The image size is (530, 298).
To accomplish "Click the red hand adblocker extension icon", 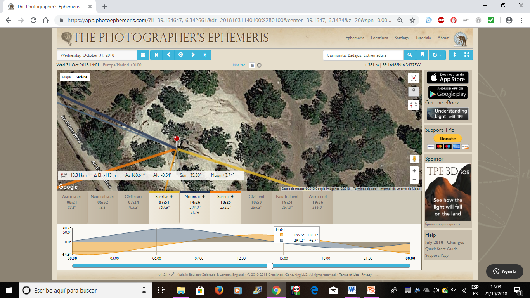I will (454, 20).
